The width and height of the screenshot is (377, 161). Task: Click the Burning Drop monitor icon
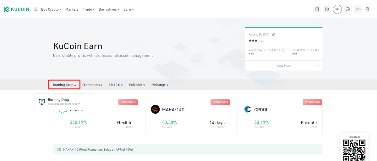42,102
